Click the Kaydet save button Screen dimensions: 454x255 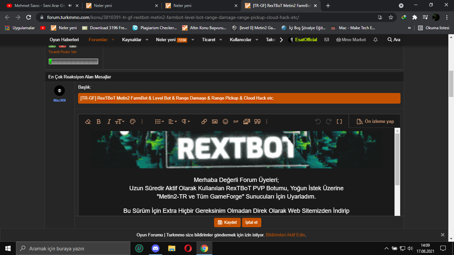(227, 222)
